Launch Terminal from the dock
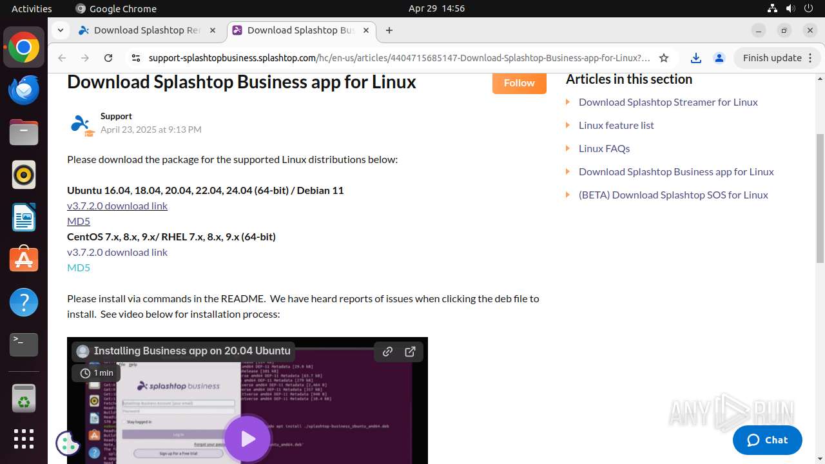The width and height of the screenshot is (825, 464). pos(24,345)
